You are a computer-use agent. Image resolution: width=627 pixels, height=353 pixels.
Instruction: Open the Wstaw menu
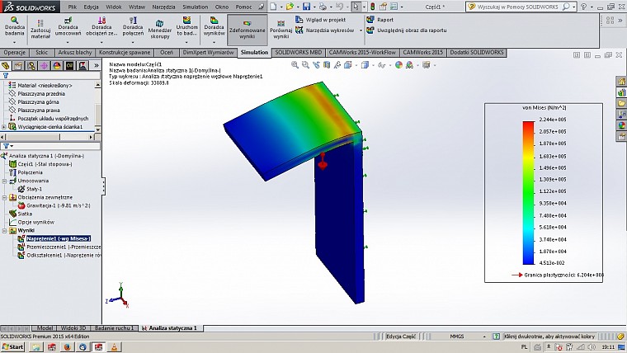click(x=137, y=7)
